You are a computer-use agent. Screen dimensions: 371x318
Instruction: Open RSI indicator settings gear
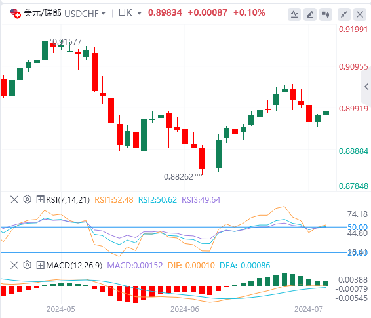coord(28,199)
